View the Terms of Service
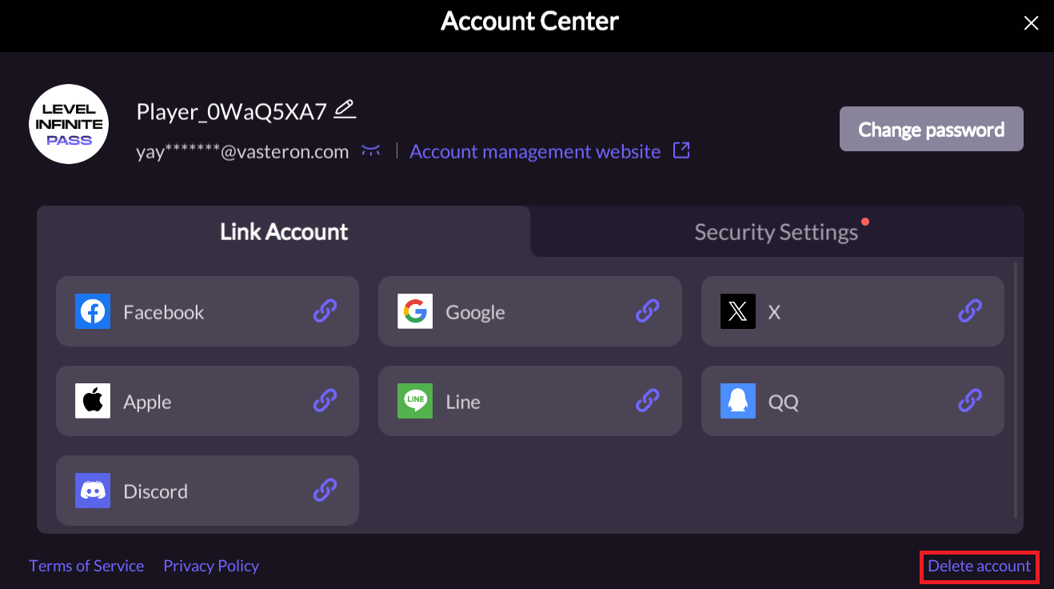Screen dimensions: 1054x589 tap(86, 566)
